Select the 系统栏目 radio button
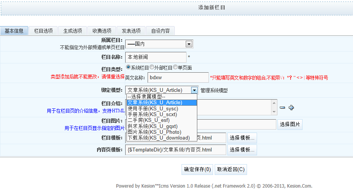This screenshot has width=353, height=193. pyautogui.click(x=128, y=67)
